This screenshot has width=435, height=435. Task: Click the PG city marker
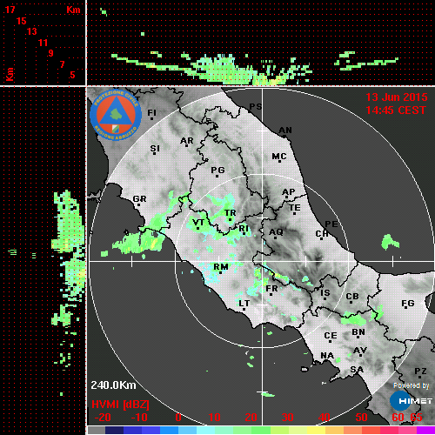[x=217, y=176]
